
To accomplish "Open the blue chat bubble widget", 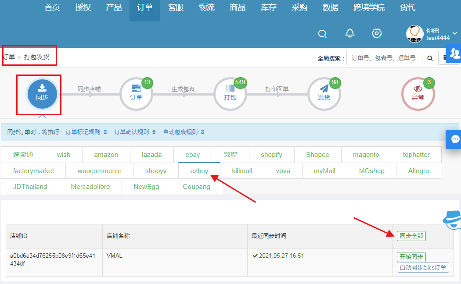I will pos(454,140).
